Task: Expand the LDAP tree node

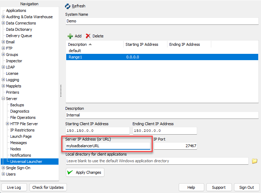Action: pyautogui.click(x=4, y=67)
